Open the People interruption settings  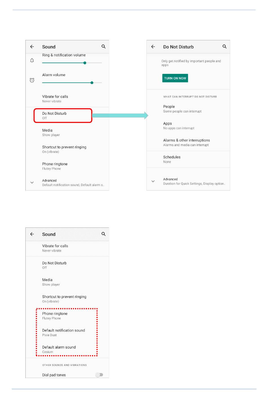(188, 109)
